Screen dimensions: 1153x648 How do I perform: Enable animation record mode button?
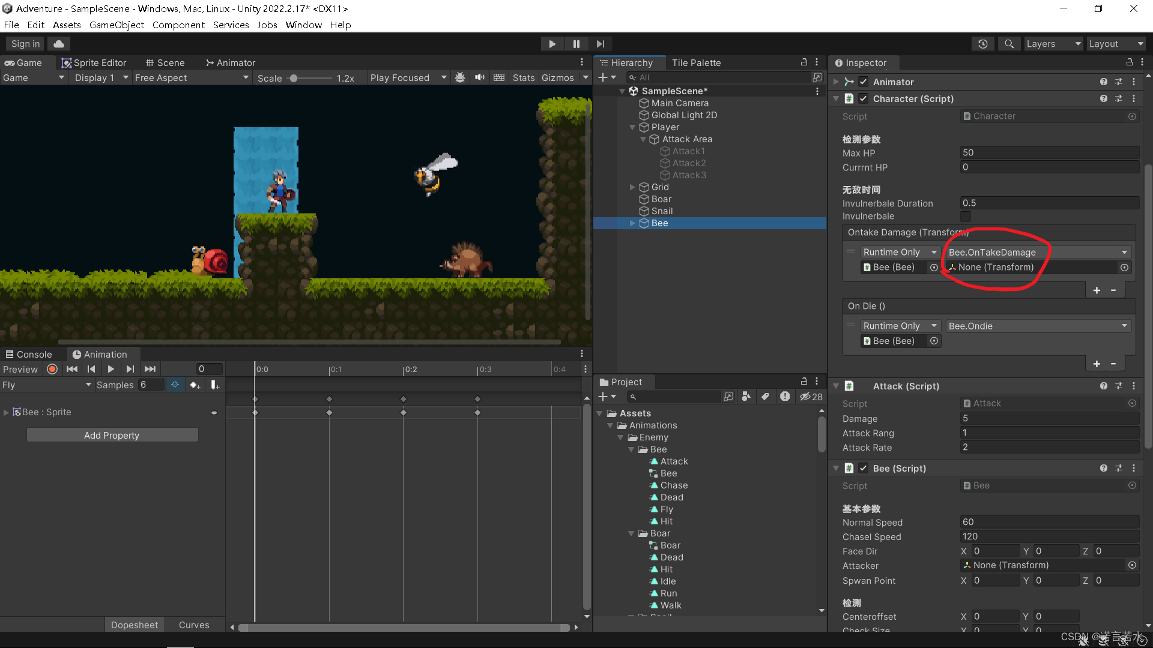point(52,369)
